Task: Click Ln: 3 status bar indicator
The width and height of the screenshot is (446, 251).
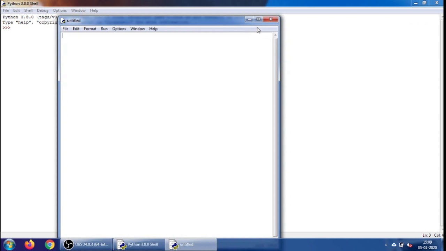Action: [x=426, y=235]
